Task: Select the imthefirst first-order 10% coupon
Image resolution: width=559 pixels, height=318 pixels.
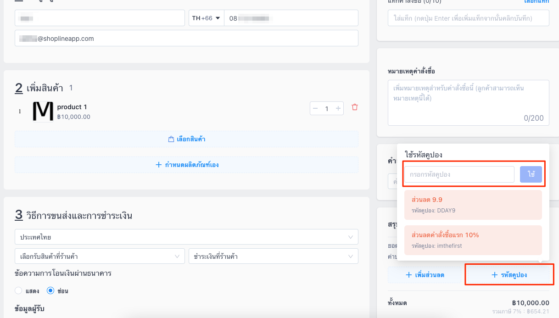Action: pyautogui.click(x=473, y=240)
